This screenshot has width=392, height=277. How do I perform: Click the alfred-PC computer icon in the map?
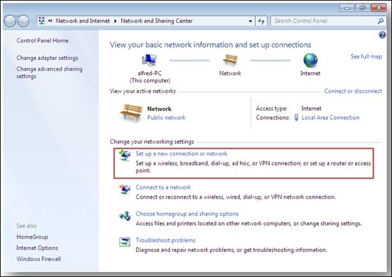(149, 60)
